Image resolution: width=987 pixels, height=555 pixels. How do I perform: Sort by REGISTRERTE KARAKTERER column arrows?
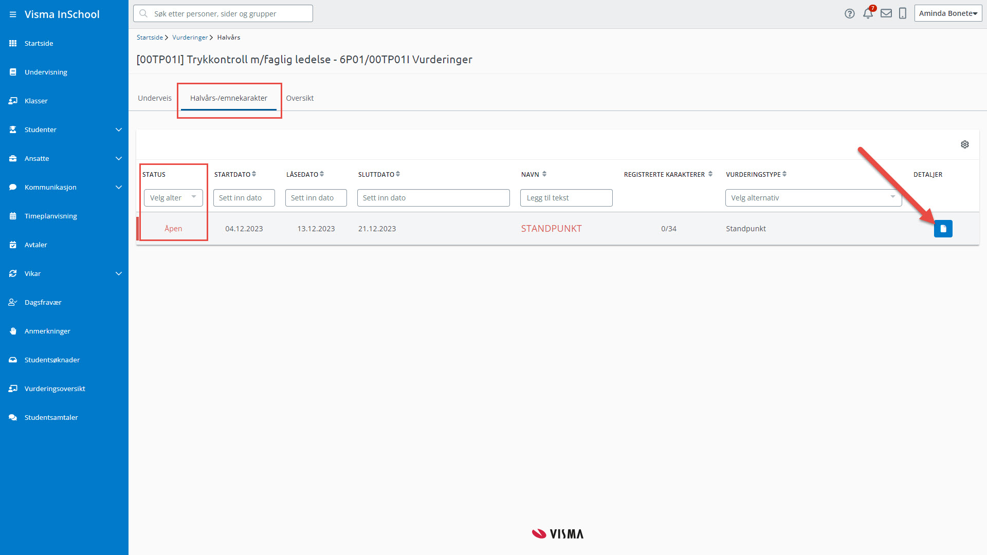tap(710, 174)
